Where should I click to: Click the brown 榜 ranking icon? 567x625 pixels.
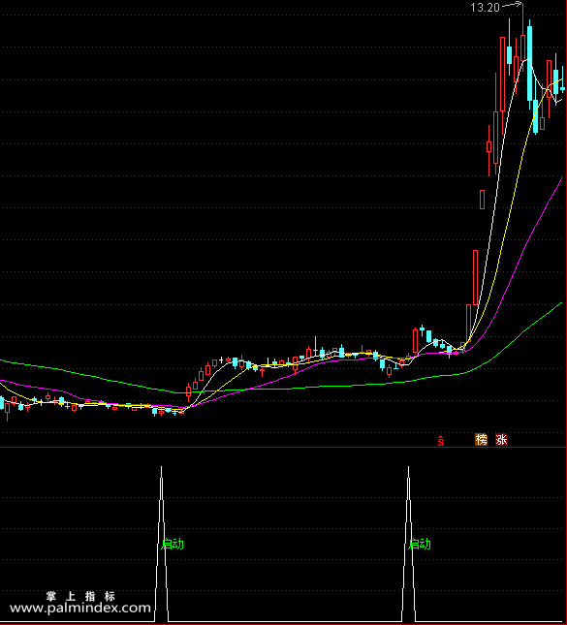pos(482,439)
